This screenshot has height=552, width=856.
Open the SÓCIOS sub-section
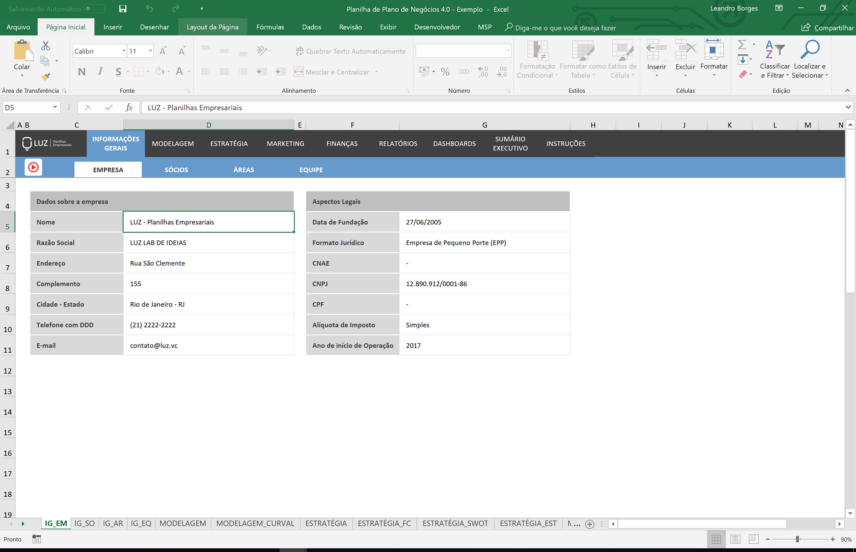click(x=176, y=170)
